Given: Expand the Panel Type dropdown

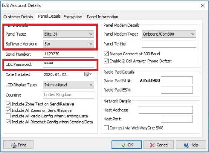Looking at the screenshot, I should (x=69, y=34).
